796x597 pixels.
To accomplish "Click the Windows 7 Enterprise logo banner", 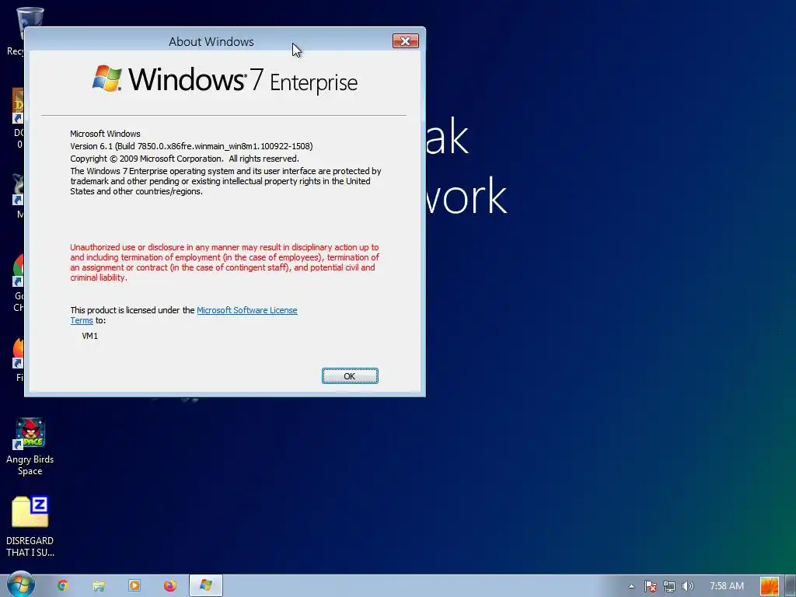I will [225, 80].
